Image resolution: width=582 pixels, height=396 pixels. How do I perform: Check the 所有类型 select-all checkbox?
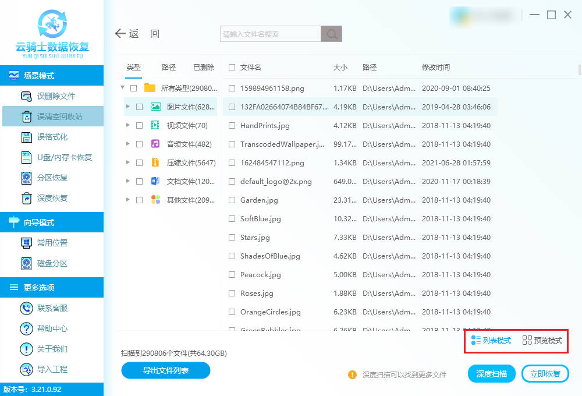135,88
